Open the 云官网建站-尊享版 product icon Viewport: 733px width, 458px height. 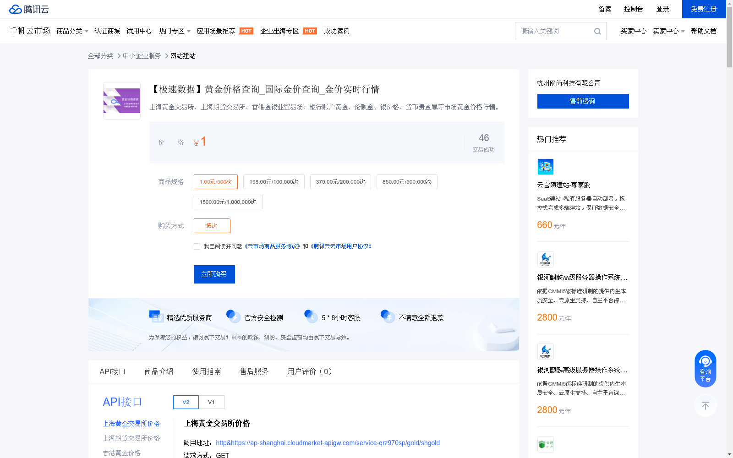click(546, 167)
